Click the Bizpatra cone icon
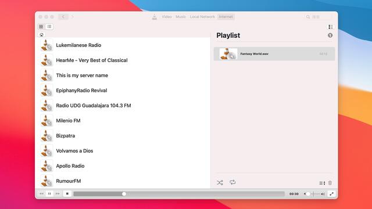This screenshot has height=209, width=372. click(46, 136)
